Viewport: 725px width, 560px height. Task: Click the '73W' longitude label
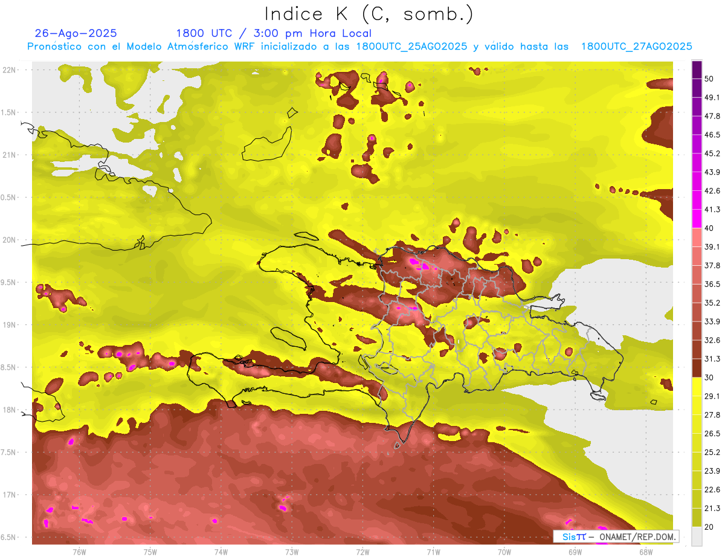292,552
